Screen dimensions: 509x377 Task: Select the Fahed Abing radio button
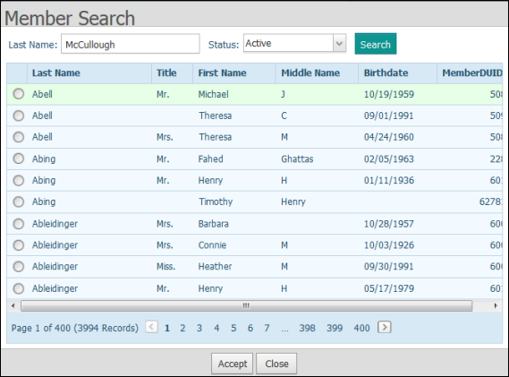tap(19, 159)
